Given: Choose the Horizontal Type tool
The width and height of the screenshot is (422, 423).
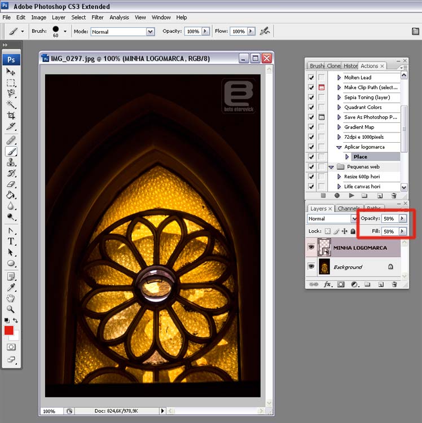Looking at the screenshot, I should coord(11,241).
